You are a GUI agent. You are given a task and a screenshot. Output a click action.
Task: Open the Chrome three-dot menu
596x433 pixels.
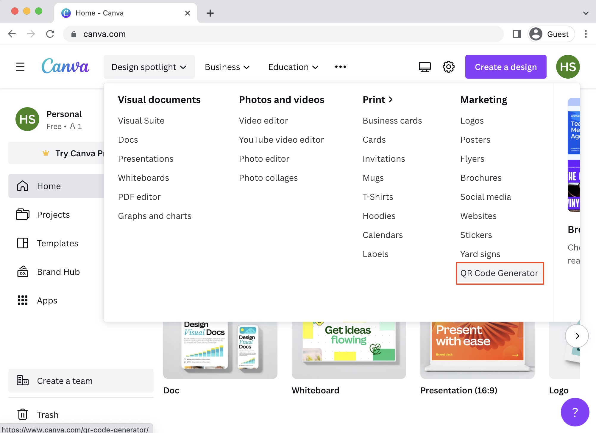[586, 34]
